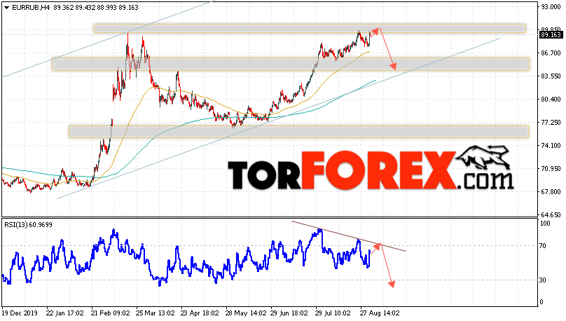
Task: Click the RSI 70 level label
Action: pyautogui.click(x=543, y=246)
